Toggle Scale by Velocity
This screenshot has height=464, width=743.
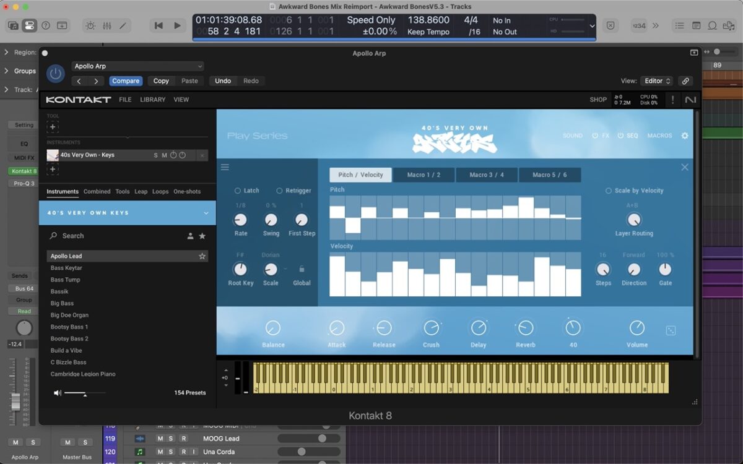pos(608,191)
